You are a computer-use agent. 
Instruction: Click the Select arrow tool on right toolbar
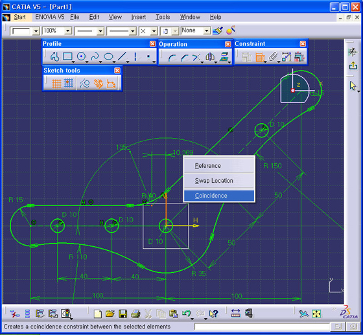[353, 86]
